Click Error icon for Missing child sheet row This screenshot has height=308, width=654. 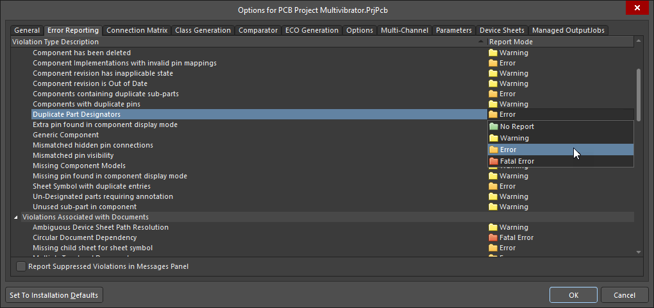[x=493, y=248]
